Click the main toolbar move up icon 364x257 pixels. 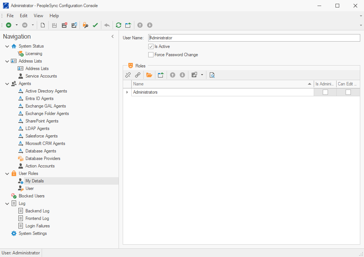click(140, 25)
